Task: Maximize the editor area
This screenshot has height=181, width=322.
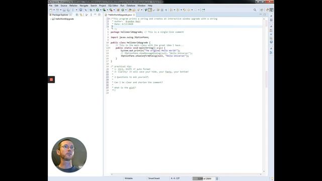Action: [x=265, y=15]
